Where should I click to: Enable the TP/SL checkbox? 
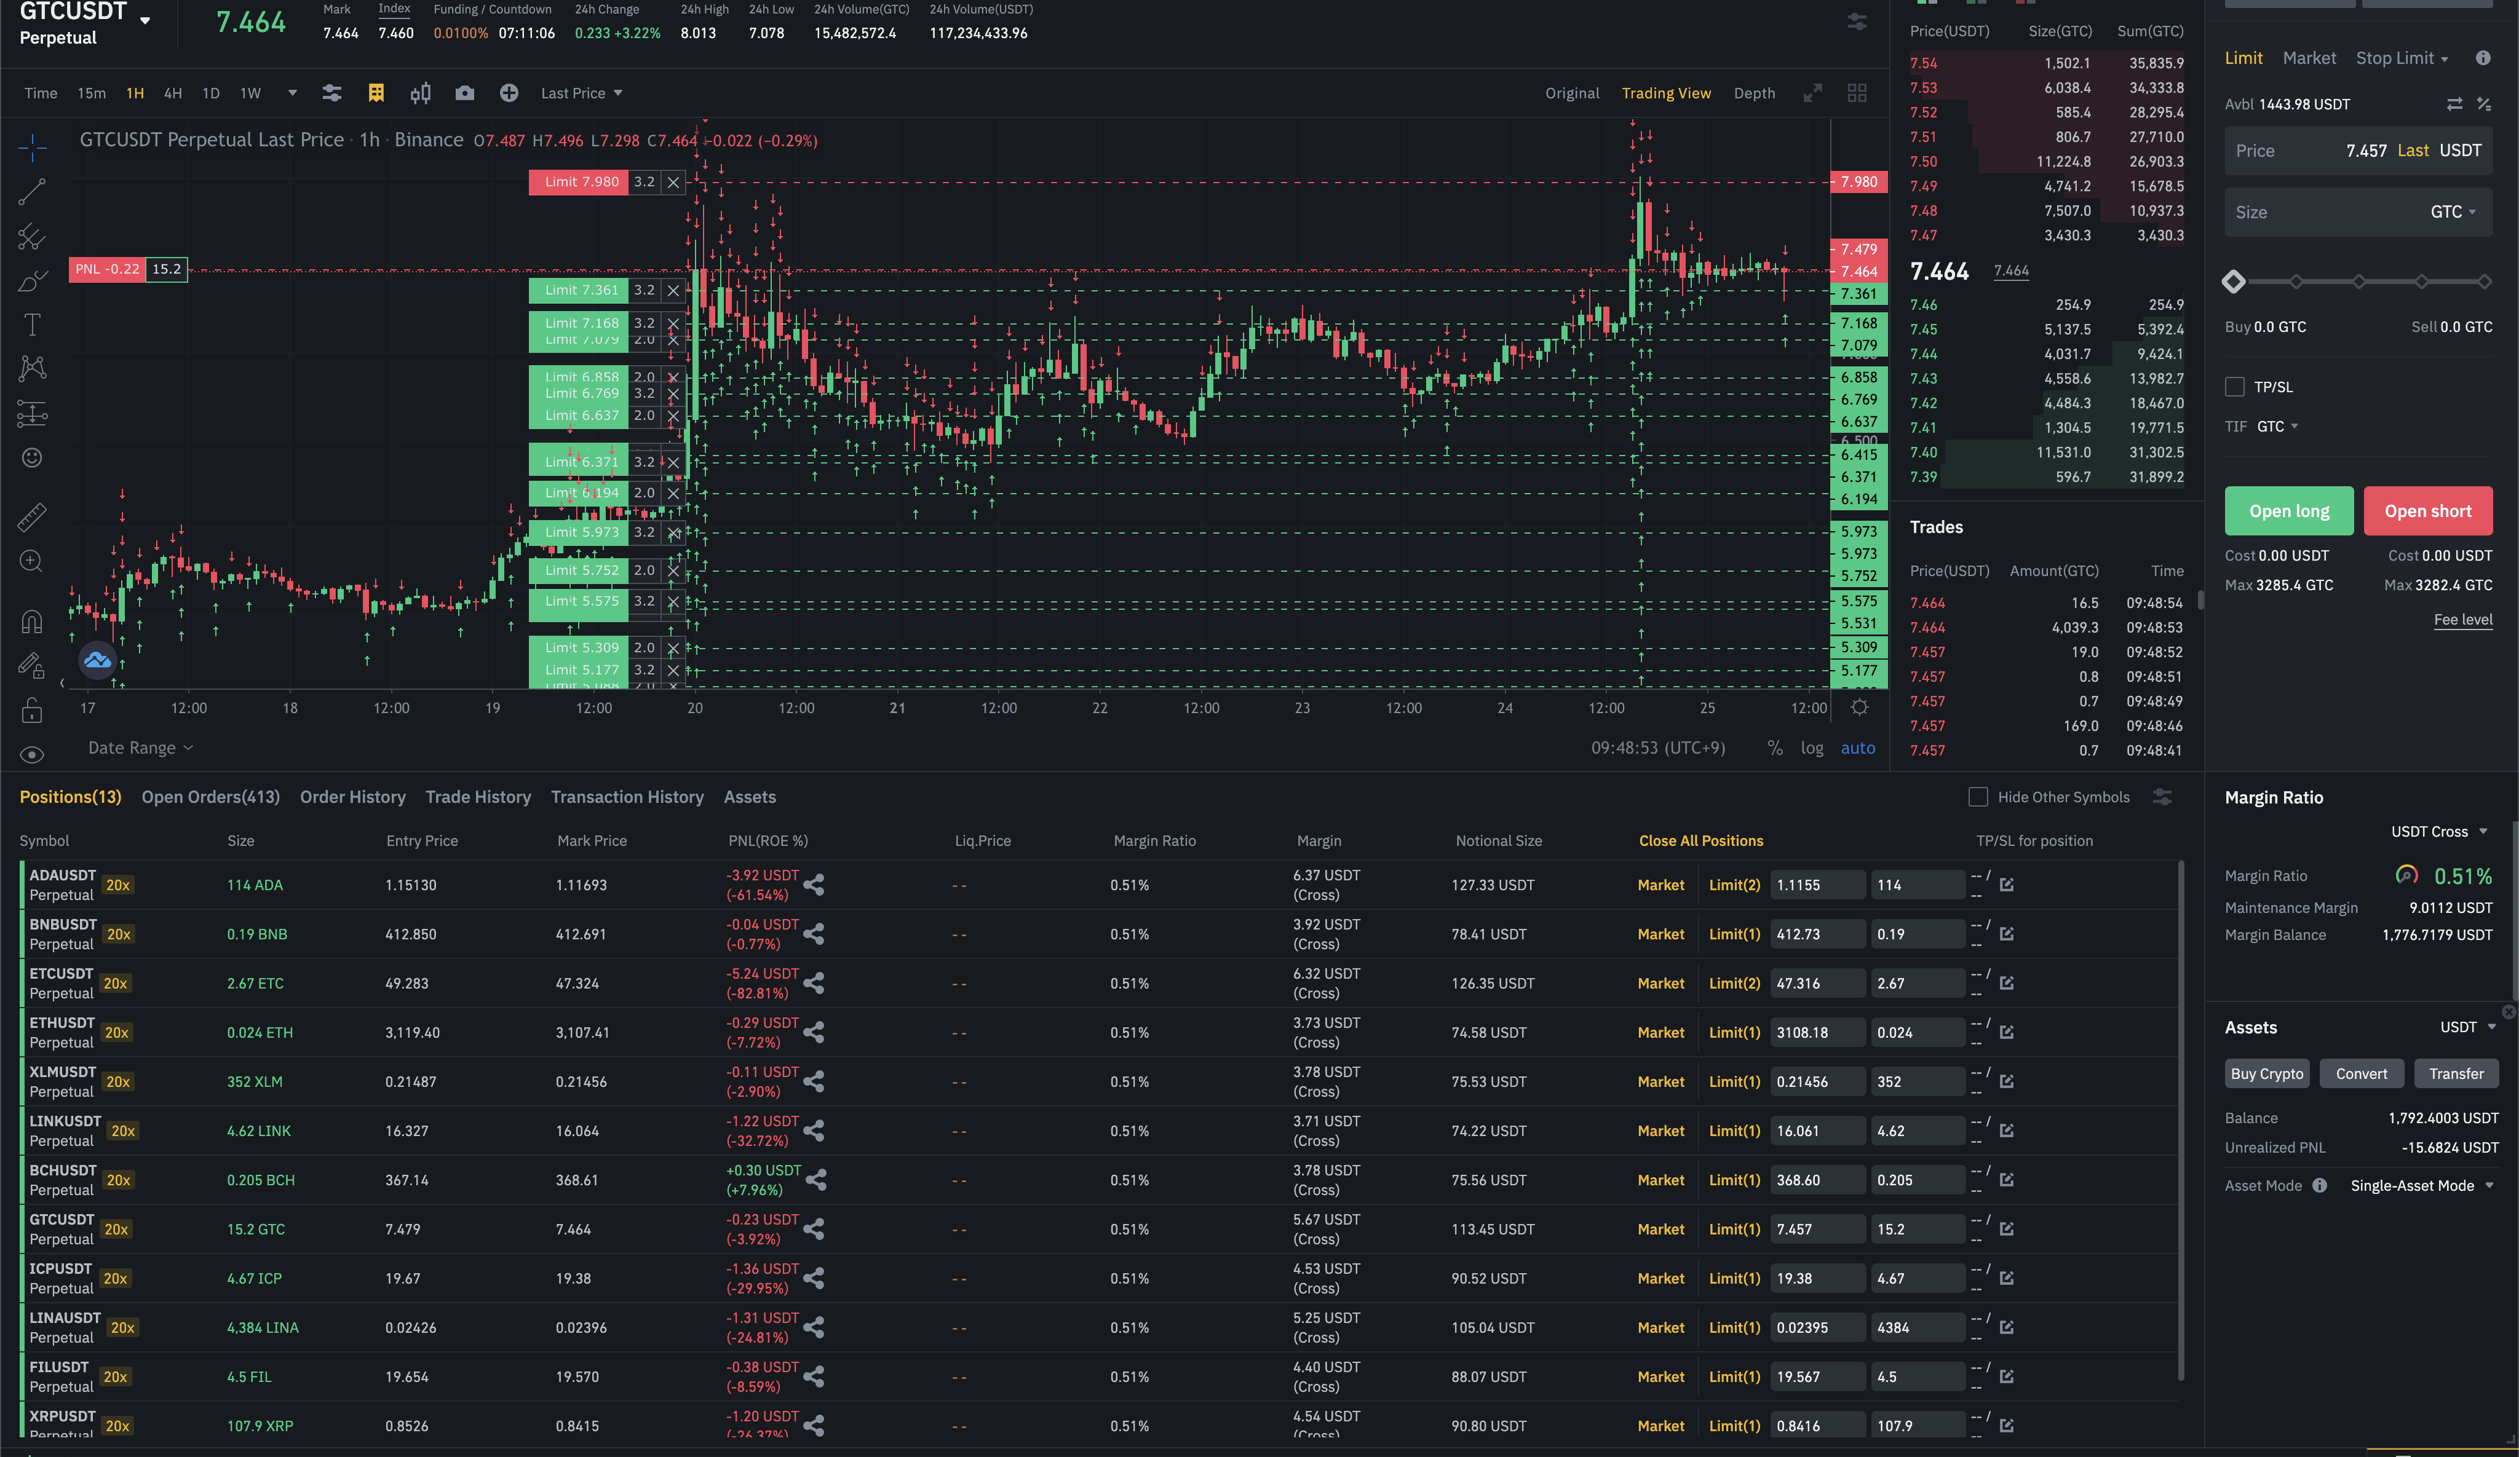click(x=2235, y=387)
